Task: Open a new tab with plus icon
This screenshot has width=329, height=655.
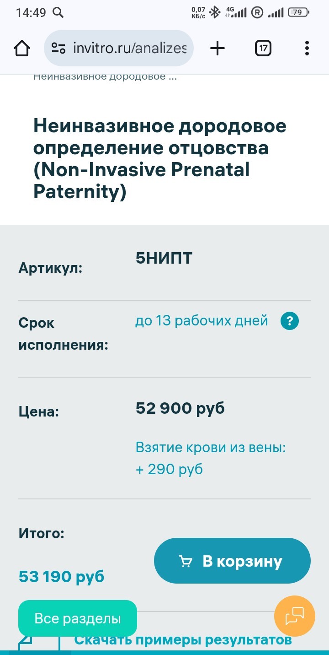Action: pos(218,48)
